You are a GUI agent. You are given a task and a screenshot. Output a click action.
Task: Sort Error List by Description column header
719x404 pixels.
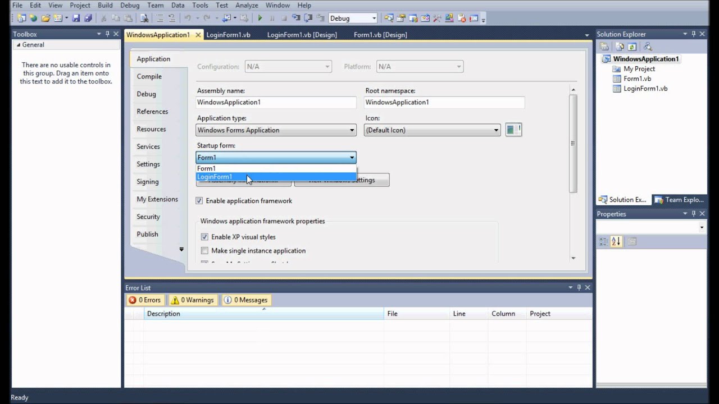coord(263,314)
